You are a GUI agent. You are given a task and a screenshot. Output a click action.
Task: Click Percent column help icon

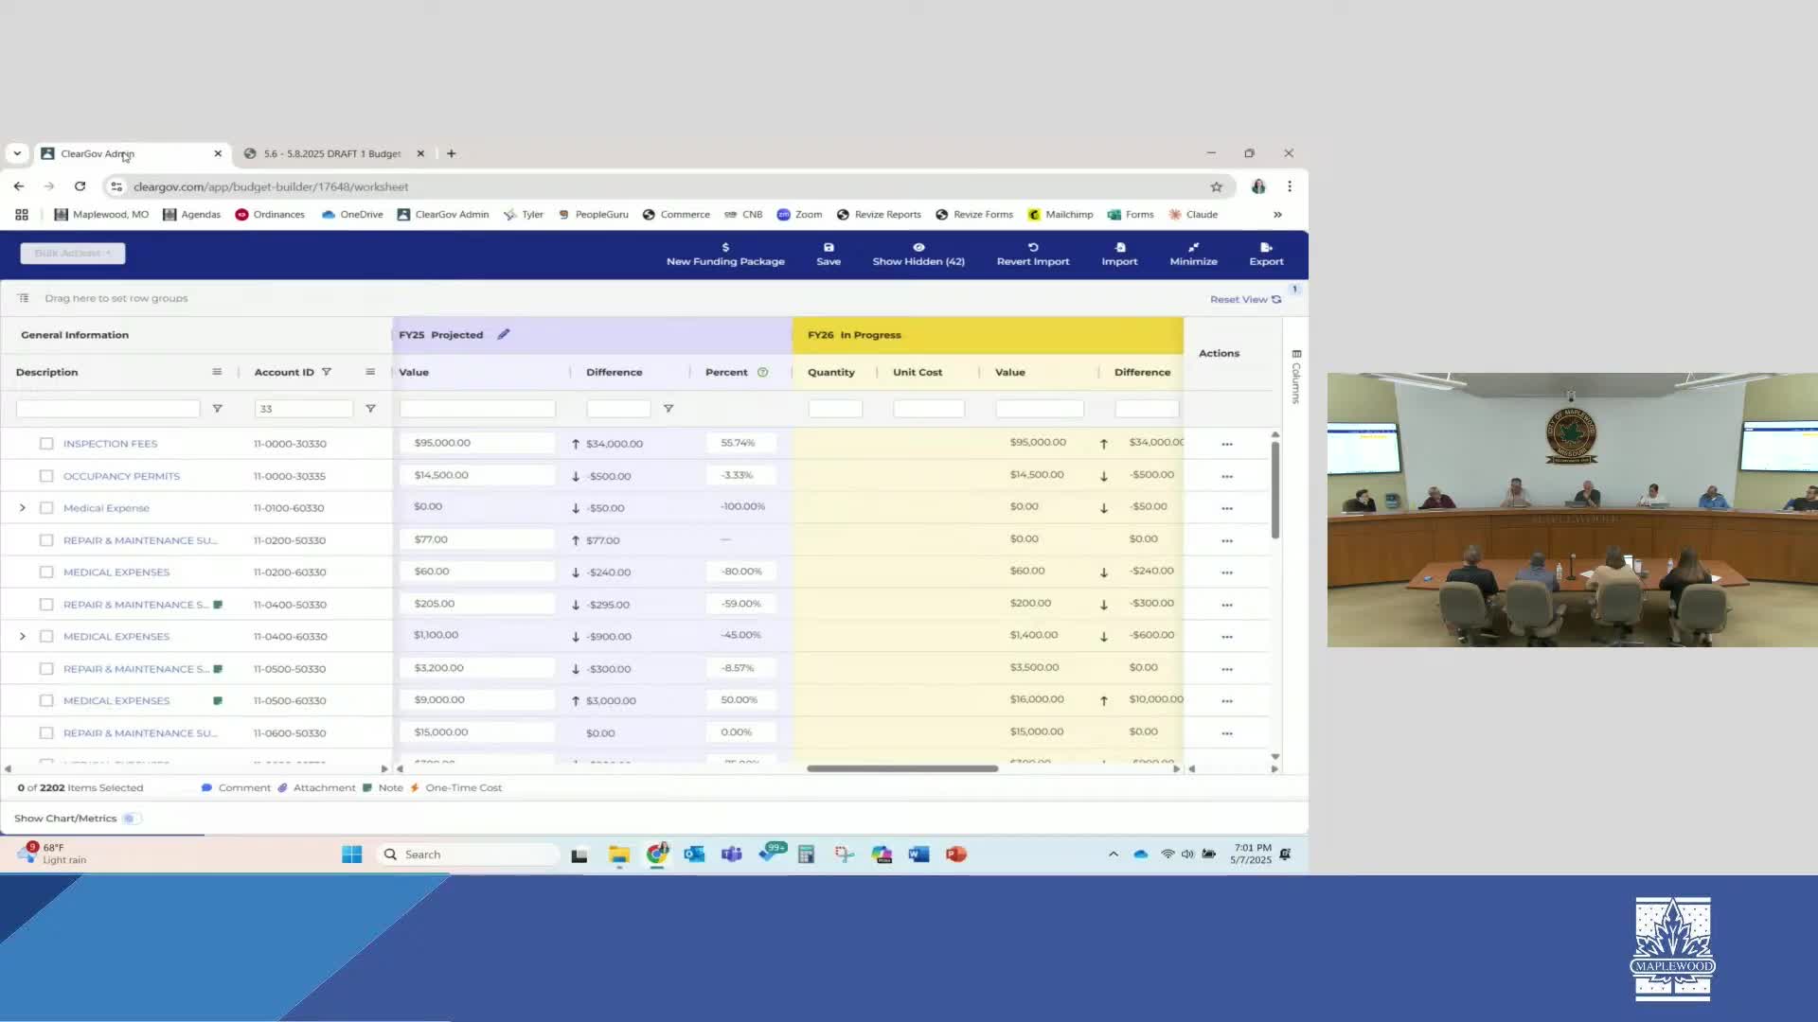tap(762, 372)
